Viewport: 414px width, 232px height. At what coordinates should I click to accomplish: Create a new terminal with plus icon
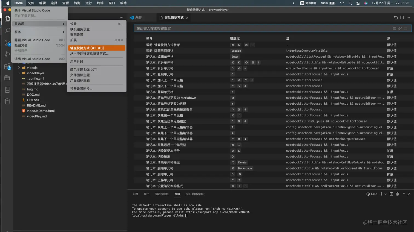pyautogui.click(x=381, y=194)
